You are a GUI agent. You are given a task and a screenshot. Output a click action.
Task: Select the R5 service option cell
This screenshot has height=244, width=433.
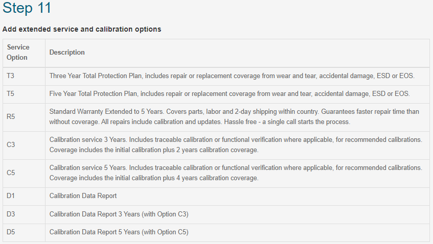click(x=24, y=117)
